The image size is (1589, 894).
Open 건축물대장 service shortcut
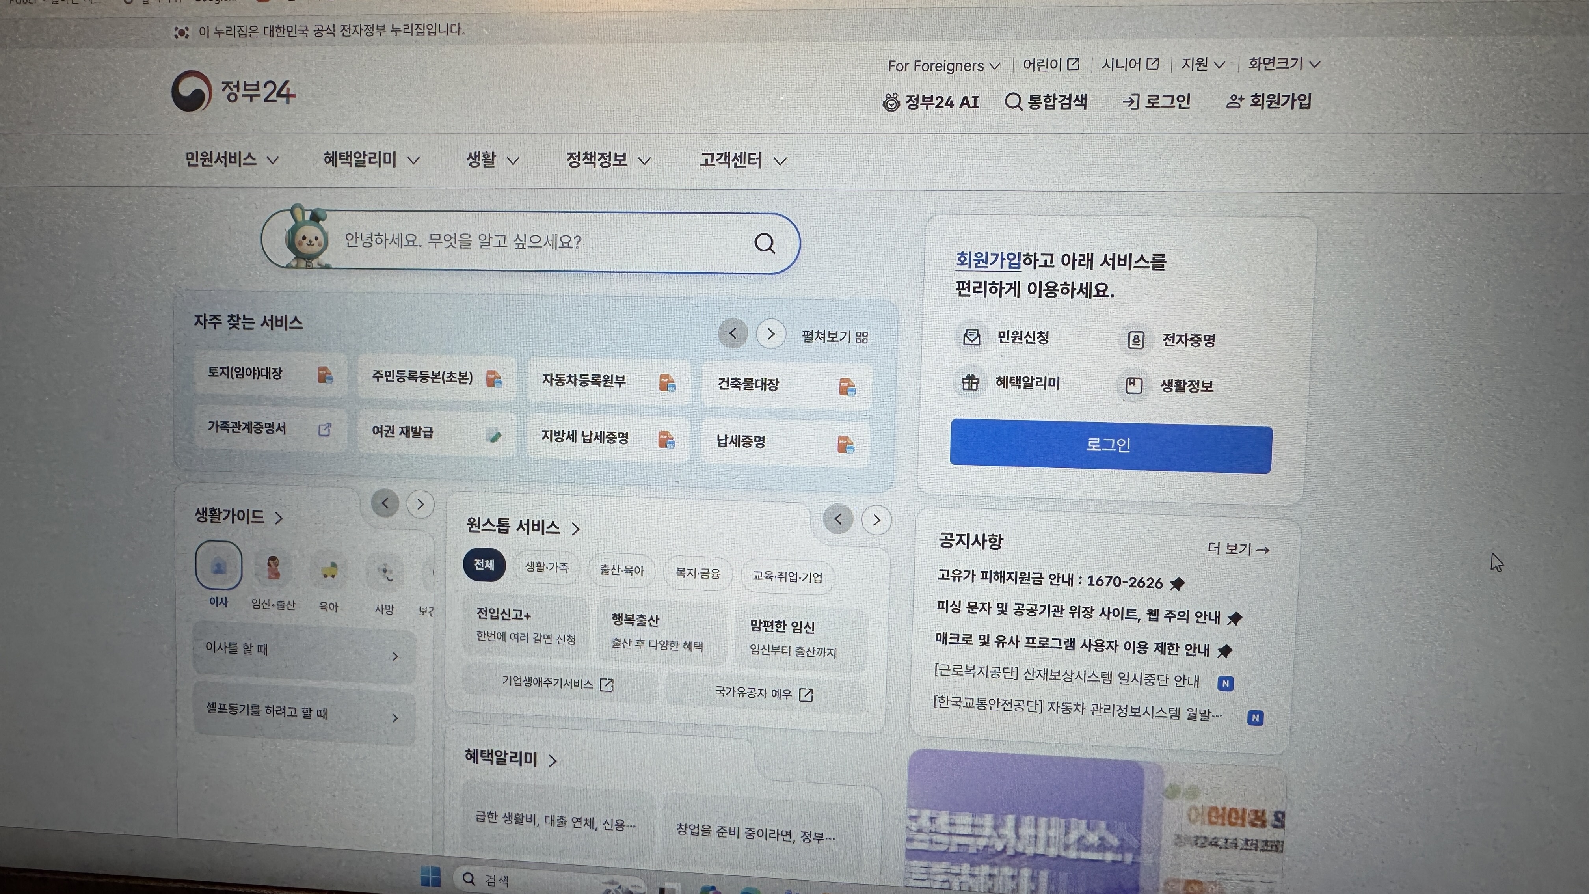[787, 386]
